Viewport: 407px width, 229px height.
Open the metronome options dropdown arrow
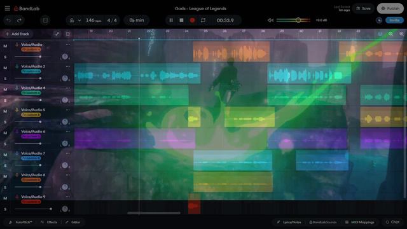click(x=79, y=20)
